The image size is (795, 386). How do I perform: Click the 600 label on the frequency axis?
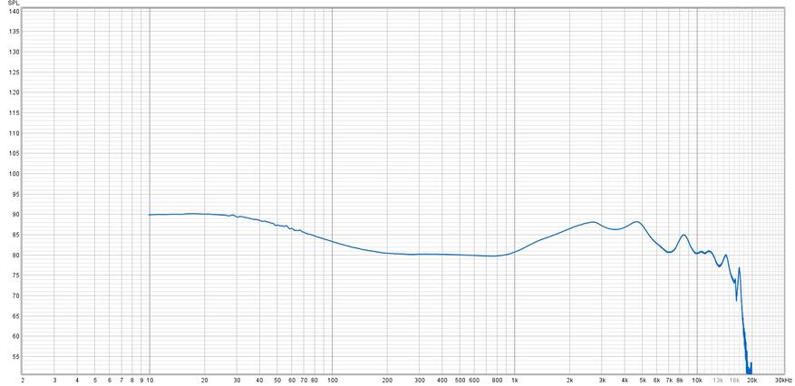tap(475, 380)
